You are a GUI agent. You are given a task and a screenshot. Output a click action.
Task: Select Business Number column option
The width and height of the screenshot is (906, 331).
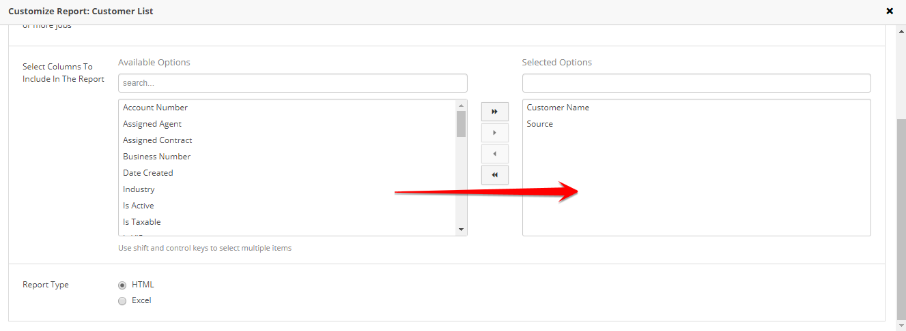pyautogui.click(x=287, y=157)
